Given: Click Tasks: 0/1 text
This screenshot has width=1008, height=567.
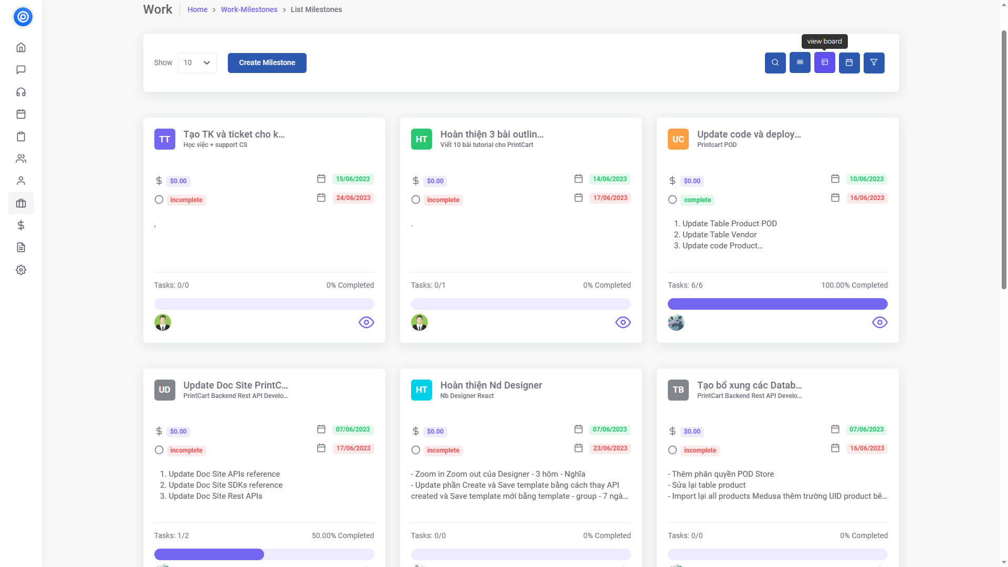Looking at the screenshot, I should point(428,285).
